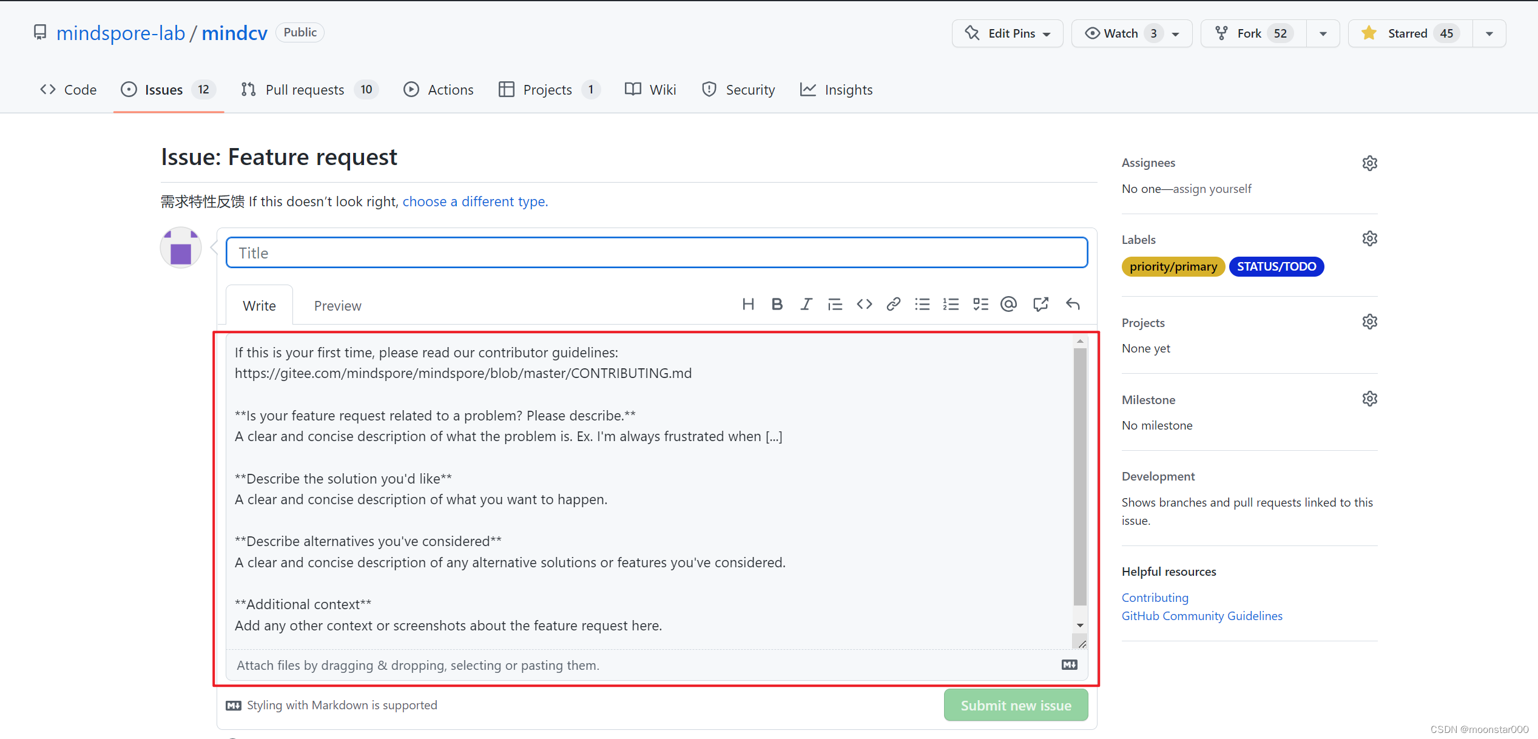Open the Assignees gear settings
Image resolution: width=1538 pixels, height=739 pixels.
[x=1369, y=163]
